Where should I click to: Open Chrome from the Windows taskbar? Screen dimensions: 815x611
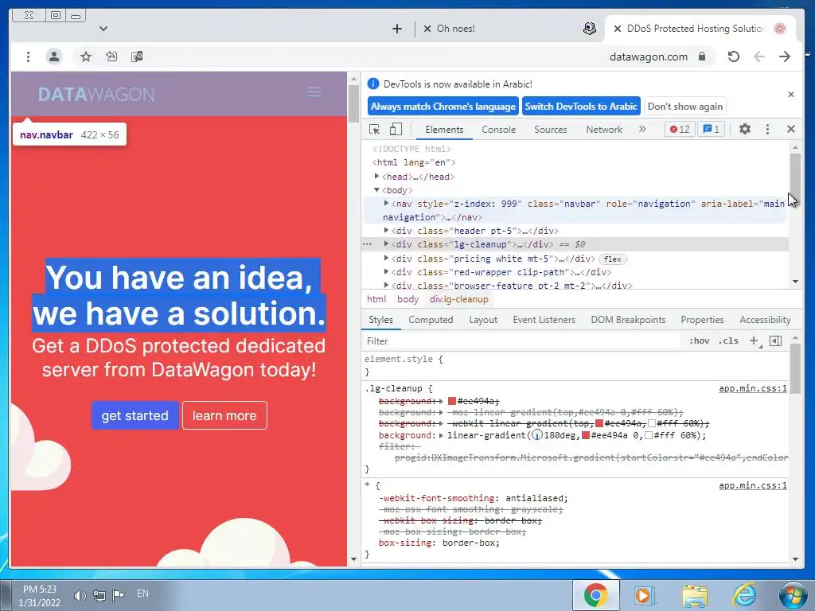coord(595,595)
